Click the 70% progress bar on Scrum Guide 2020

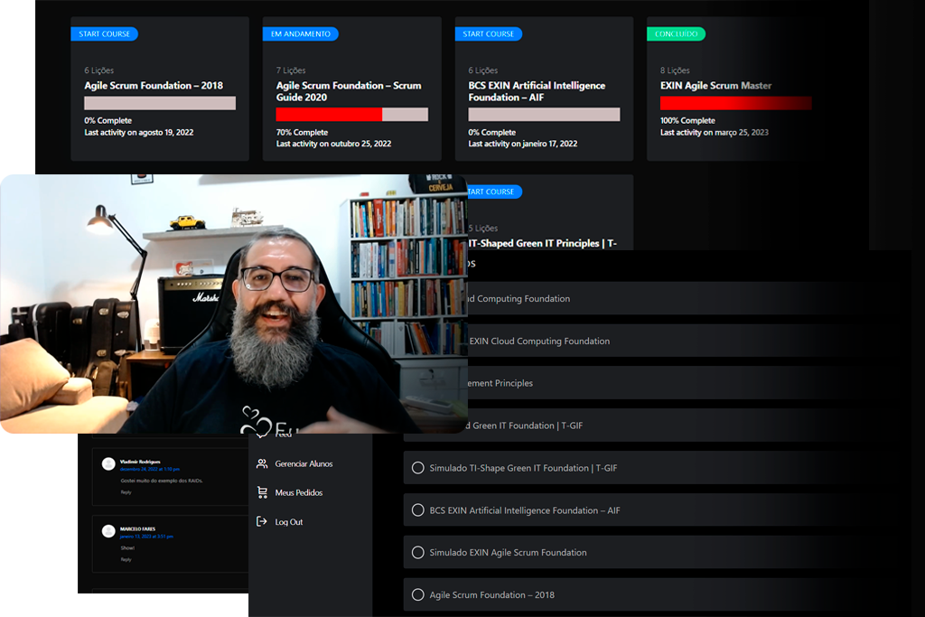pos(351,115)
